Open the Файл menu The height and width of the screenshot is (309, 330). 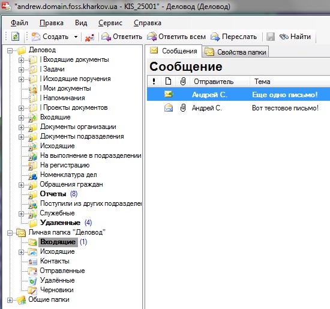pos(19,23)
